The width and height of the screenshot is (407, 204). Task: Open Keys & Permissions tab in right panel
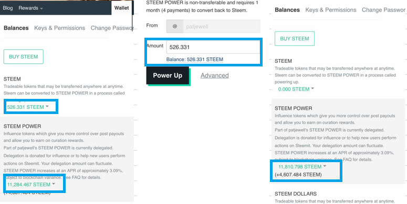click(331, 10)
